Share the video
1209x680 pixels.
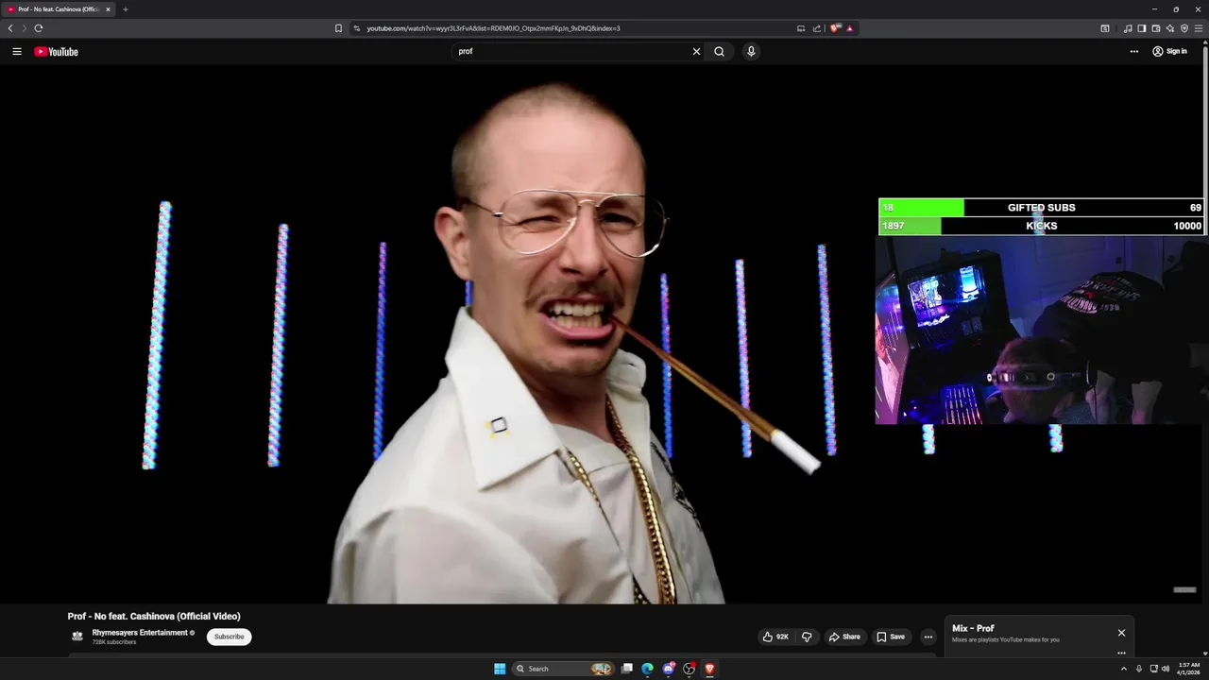tap(844, 637)
